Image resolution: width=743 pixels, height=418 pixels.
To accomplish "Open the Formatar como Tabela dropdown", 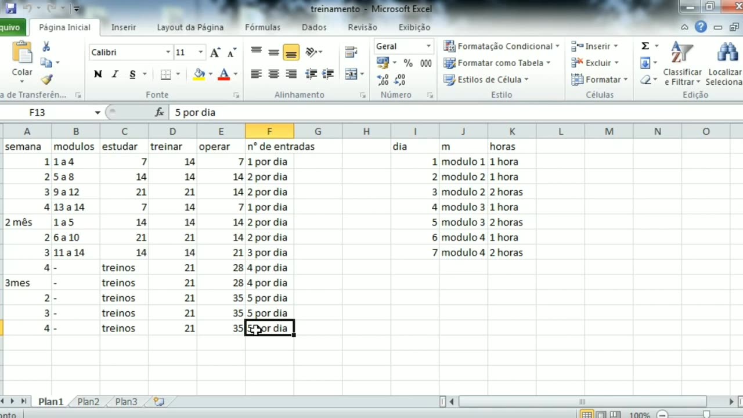I will tap(497, 63).
